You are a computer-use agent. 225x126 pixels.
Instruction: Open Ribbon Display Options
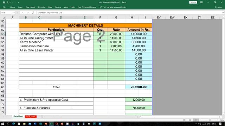point(201,2)
